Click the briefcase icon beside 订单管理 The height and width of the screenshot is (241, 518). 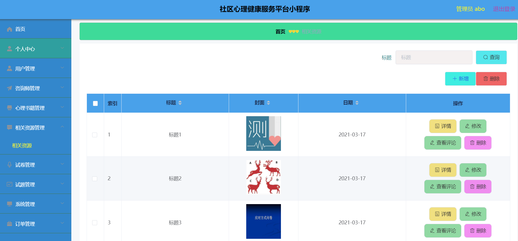coord(9,224)
